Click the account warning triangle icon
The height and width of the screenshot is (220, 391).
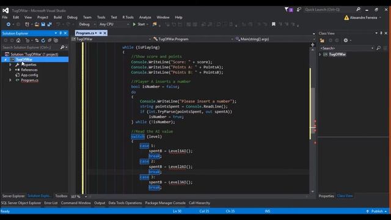point(346,18)
